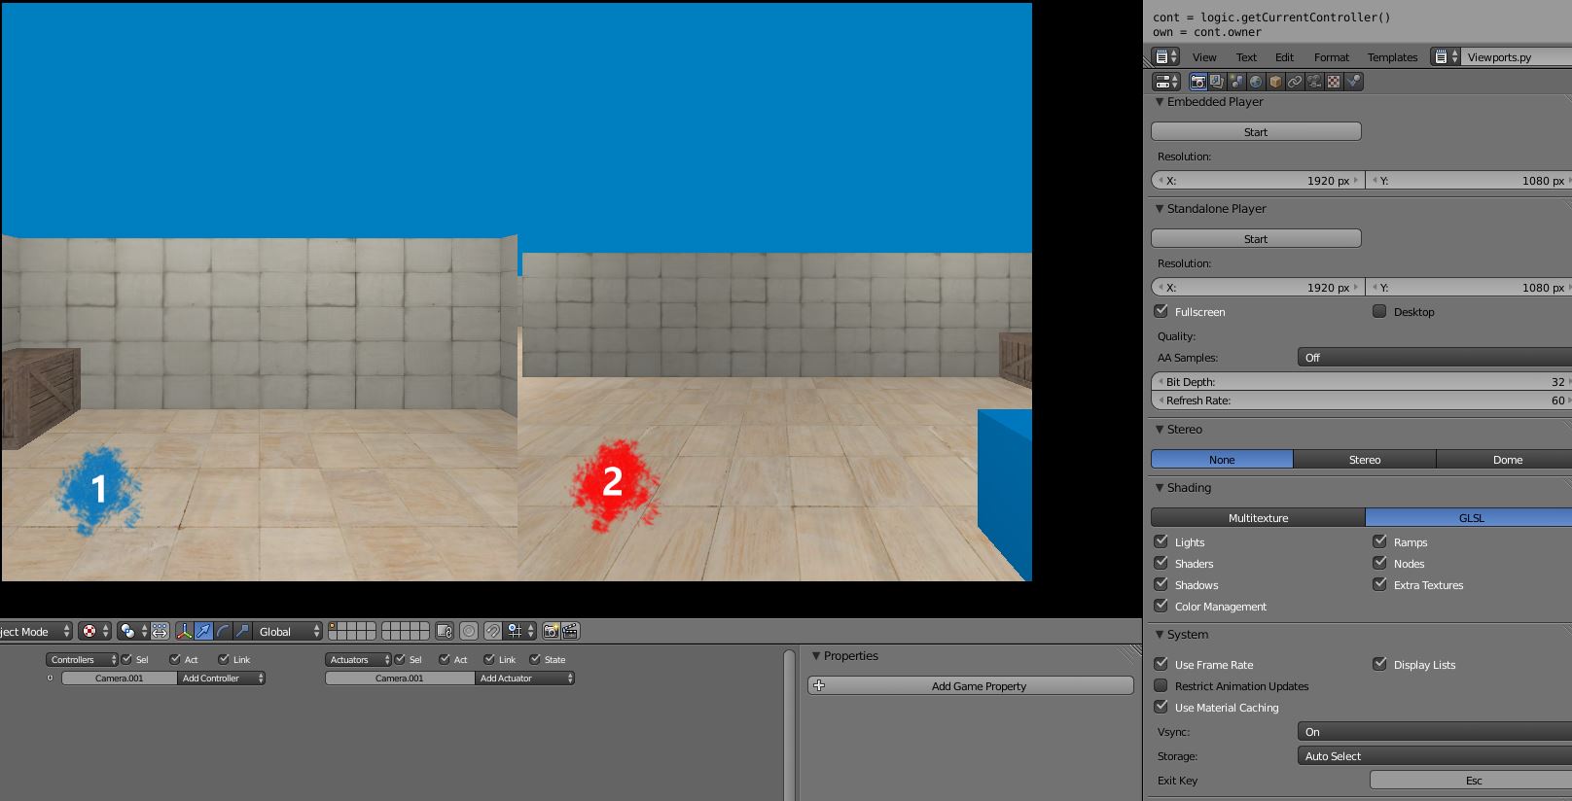1572x801 pixels.
Task: Open the Constraints tab (chain link icon)
Action: click(x=1295, y=82)
